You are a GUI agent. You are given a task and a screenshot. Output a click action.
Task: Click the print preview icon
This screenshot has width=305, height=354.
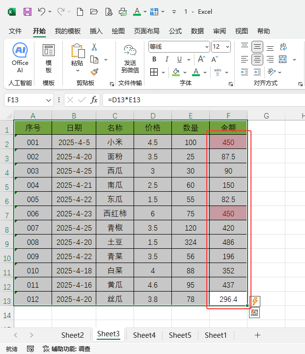coord(109,12)
